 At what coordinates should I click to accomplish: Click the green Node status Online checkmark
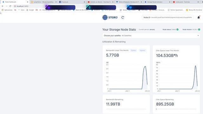pos(177,29)
